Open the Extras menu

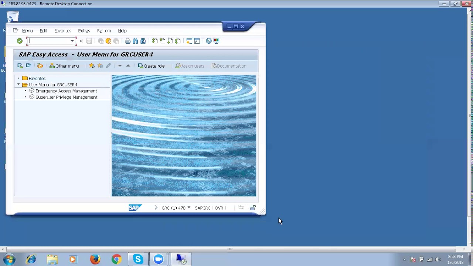point(84,31)
